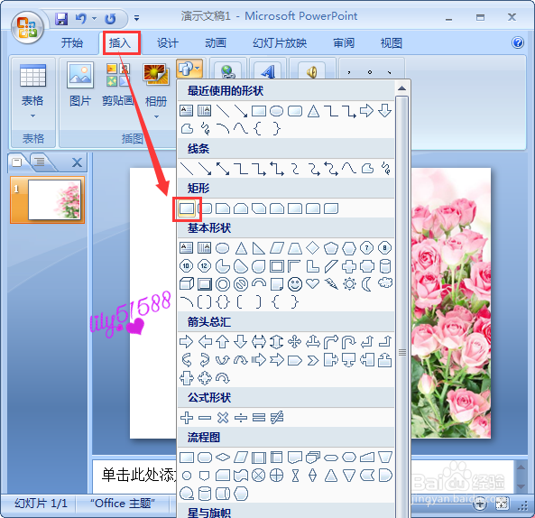Select the Double Arrow line in 线条

223,169
